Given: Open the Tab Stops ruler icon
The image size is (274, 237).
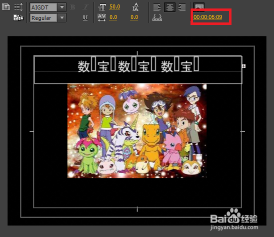Looking at the screenshot, I should click(x=157, y=17).
